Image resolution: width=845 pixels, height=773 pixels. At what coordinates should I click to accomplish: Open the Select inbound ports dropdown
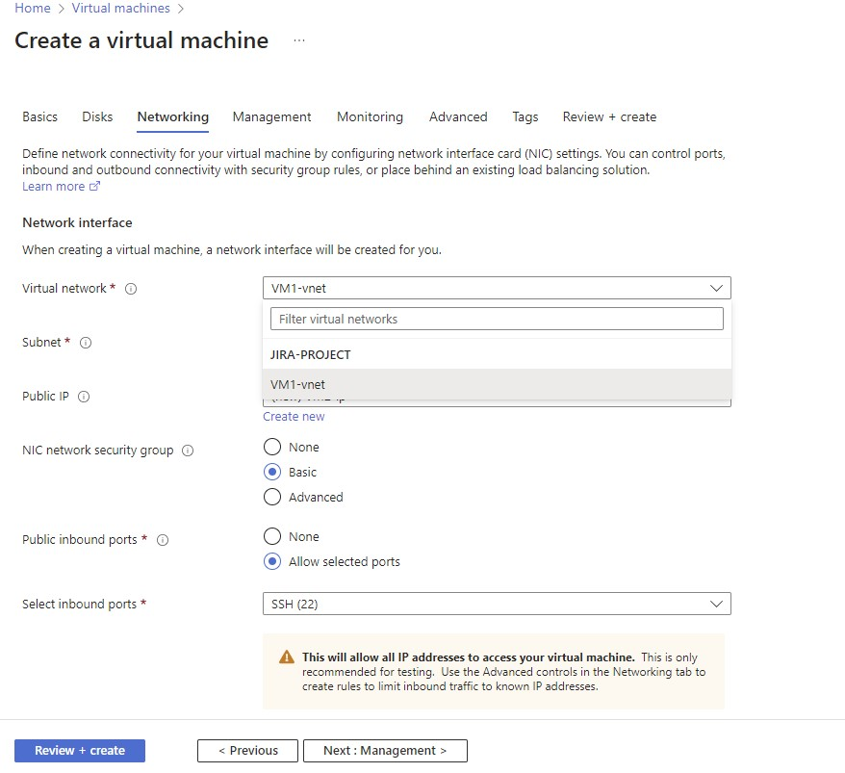pyautogui.click(x=497, y=604)
